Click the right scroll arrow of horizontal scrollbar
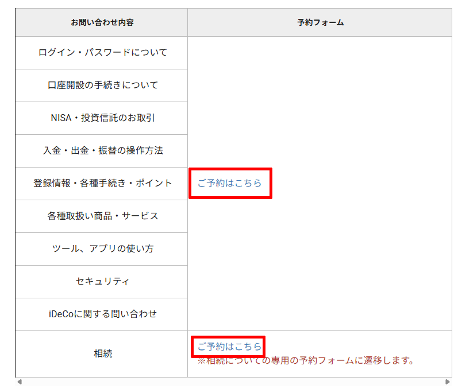The image size is (458, 389). click(x=448, y=382)
